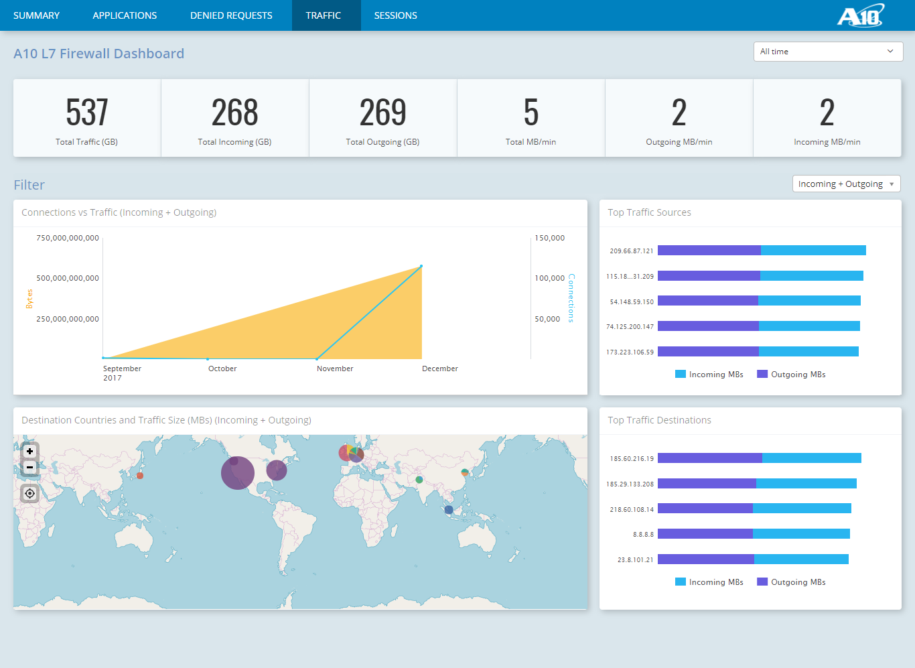Screen dimensions: 915x668
Task: Click the bar for destination 185.60.216.19
Action: point(760,458)
